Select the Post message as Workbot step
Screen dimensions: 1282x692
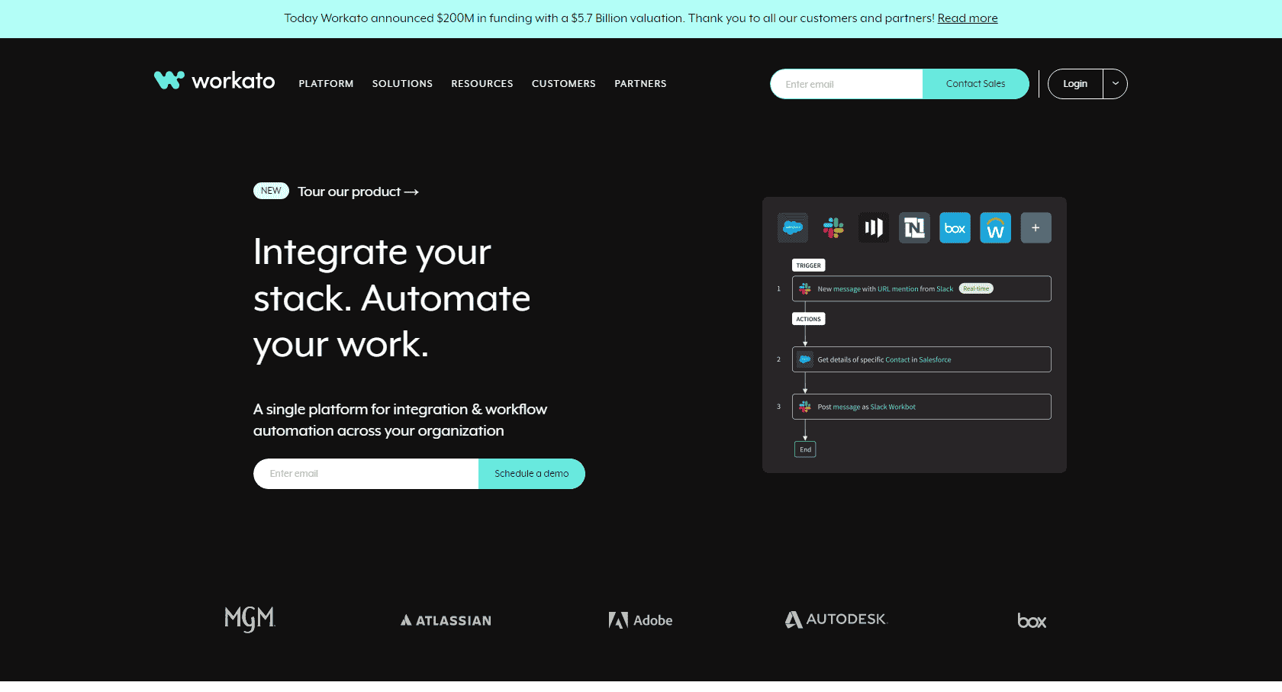[x=922, y=407]
